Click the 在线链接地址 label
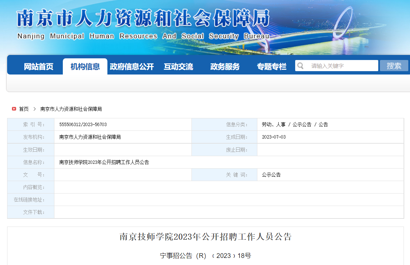The height and width of the screenshot is (265, 410). 29,200
